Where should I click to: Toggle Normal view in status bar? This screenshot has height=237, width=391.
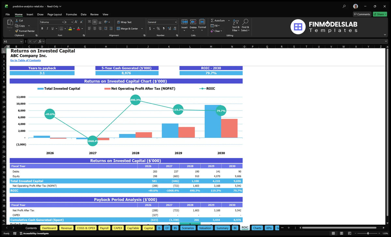tap(333, 233)
